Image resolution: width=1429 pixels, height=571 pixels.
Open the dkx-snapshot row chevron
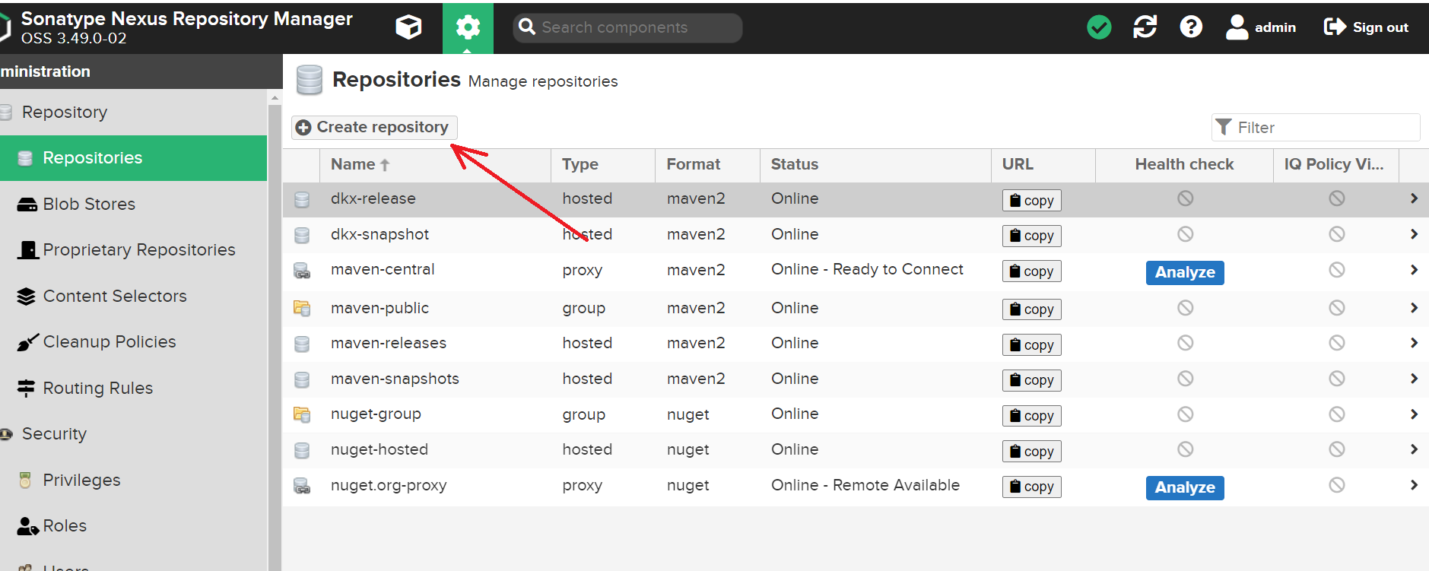click(1414, 234)
